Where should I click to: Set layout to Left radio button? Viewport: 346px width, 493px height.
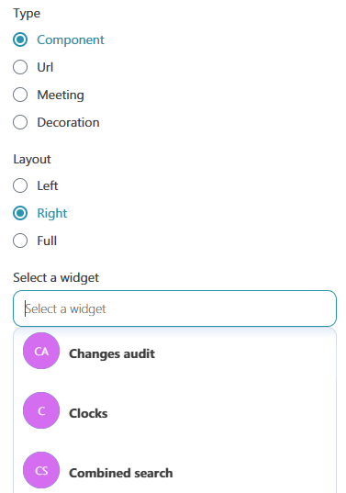point(20,185)
